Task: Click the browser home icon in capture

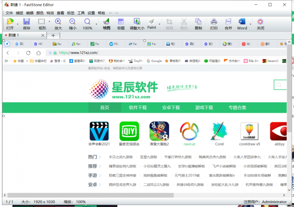Action: pyautogui.click(x=38, y=53)
